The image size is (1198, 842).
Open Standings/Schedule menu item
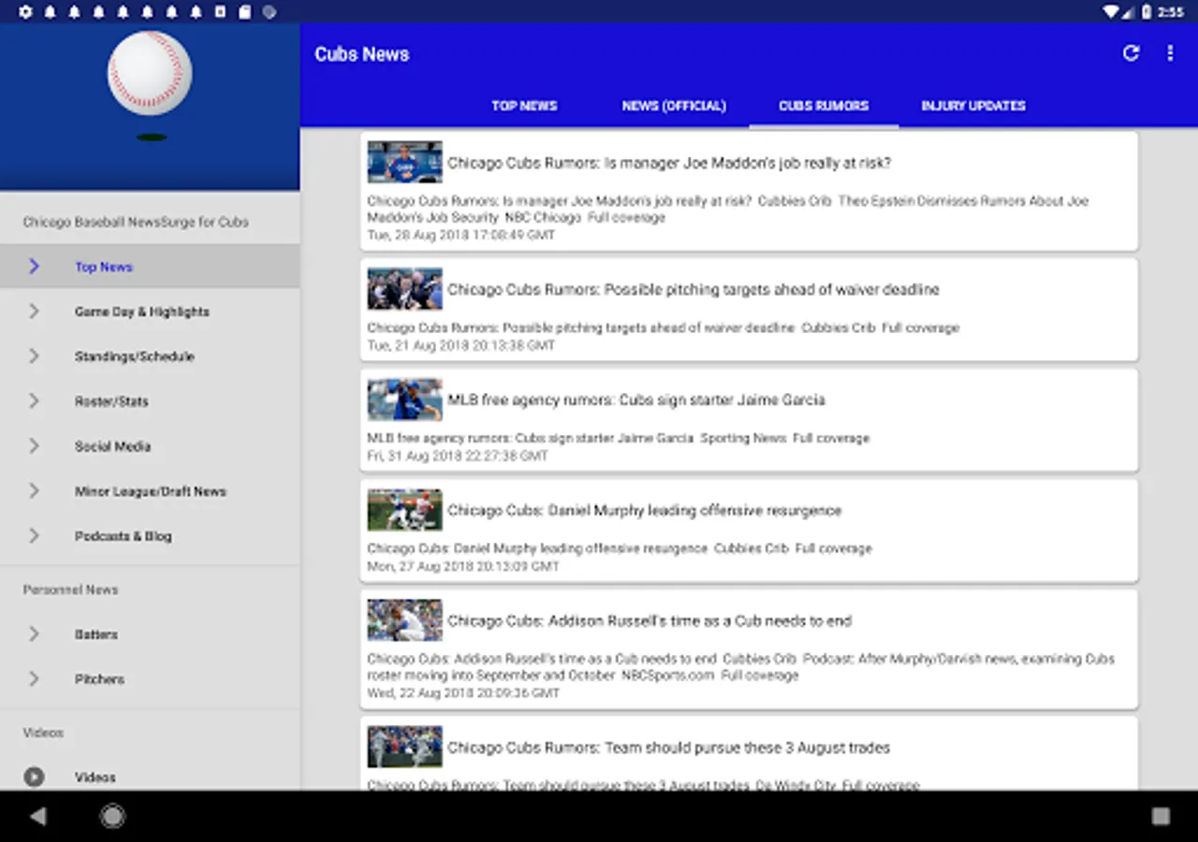click(150, 356)
